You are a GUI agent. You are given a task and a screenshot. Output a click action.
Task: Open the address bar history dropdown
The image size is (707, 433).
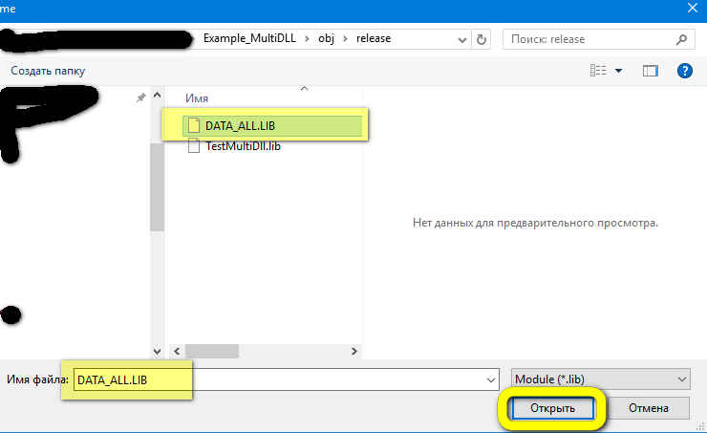click(x=461, y=39)
